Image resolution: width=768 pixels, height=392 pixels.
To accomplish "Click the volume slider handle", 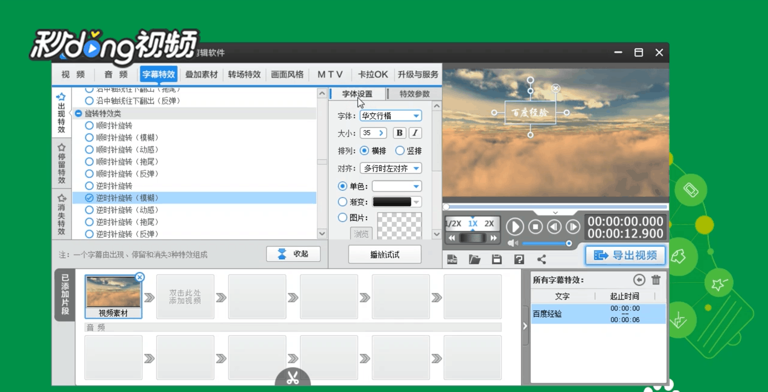I will tap(569, 243).
